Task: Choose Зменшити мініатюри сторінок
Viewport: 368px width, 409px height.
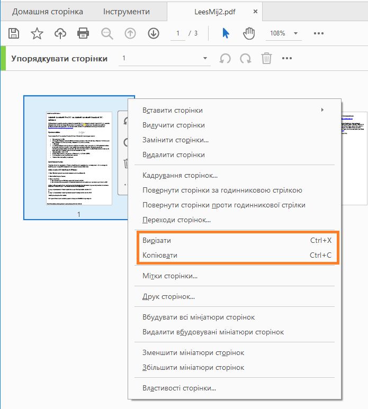Action: pyautogui.click(x=235, y=353)
